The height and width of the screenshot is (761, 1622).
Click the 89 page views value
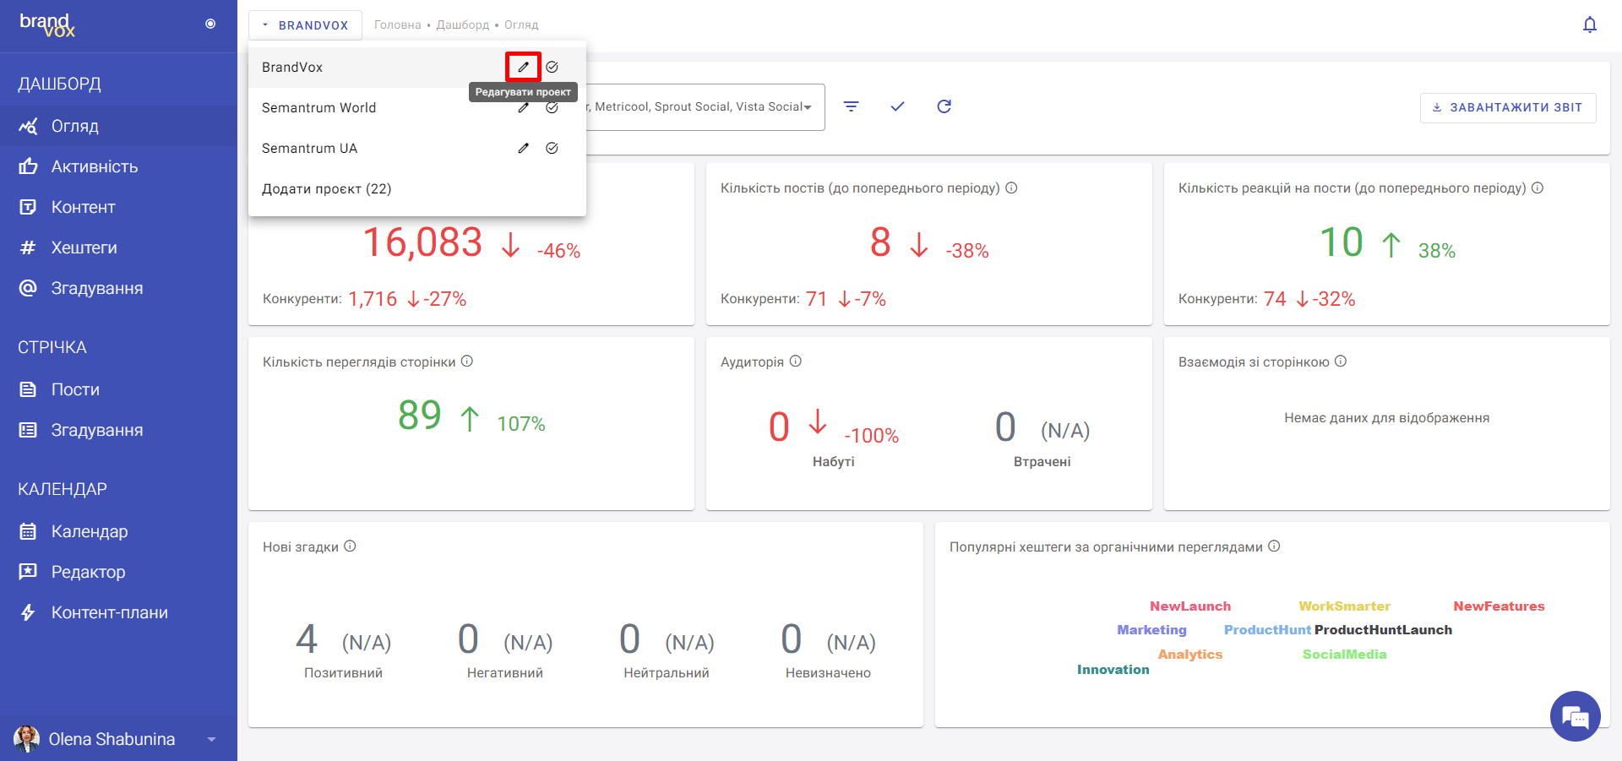pos(420,415)
